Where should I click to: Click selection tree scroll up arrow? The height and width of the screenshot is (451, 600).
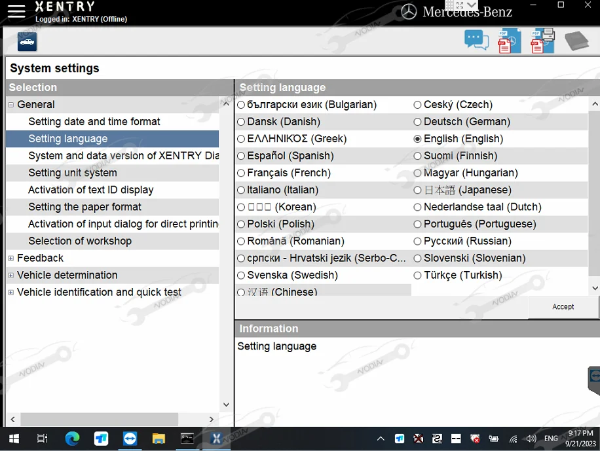tap(226, 103)
